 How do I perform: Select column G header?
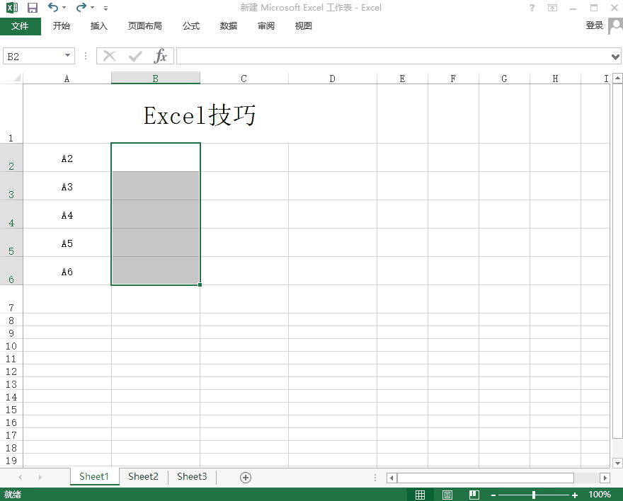(x=504, y=79)
